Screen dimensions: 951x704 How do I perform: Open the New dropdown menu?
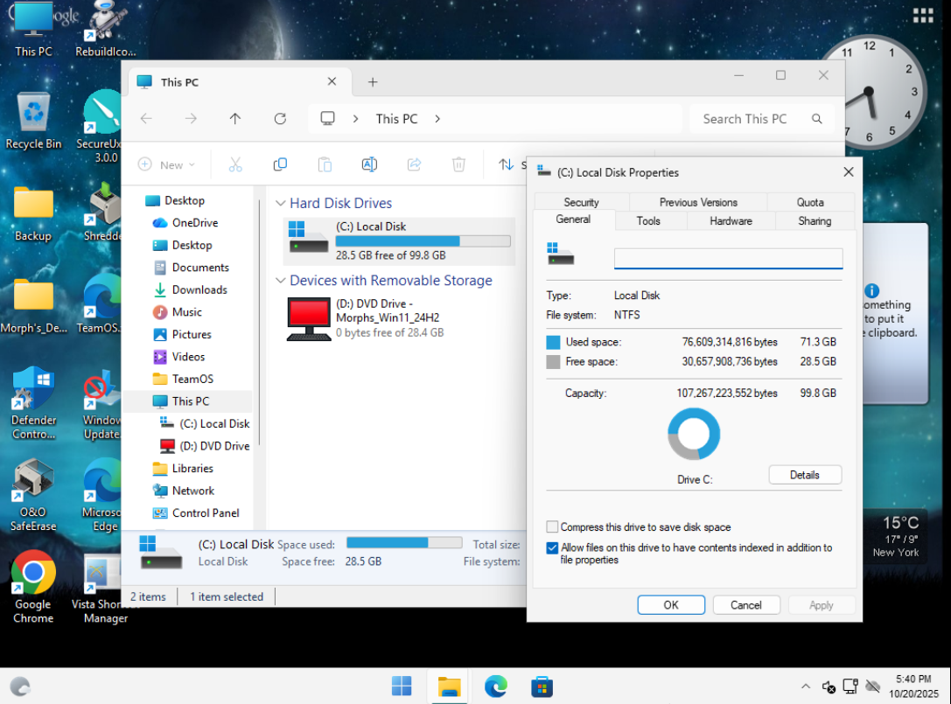coord(167,164)
